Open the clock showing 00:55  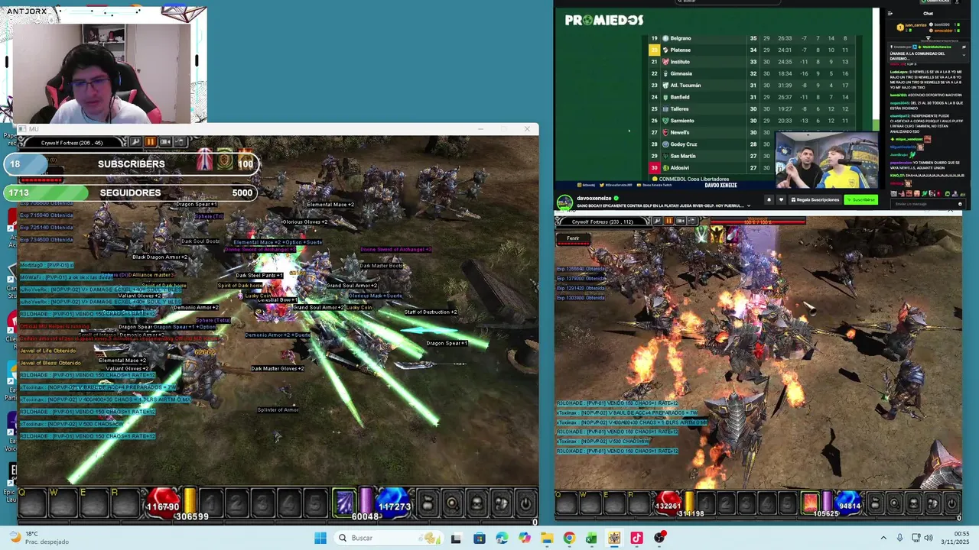[955, 538]
